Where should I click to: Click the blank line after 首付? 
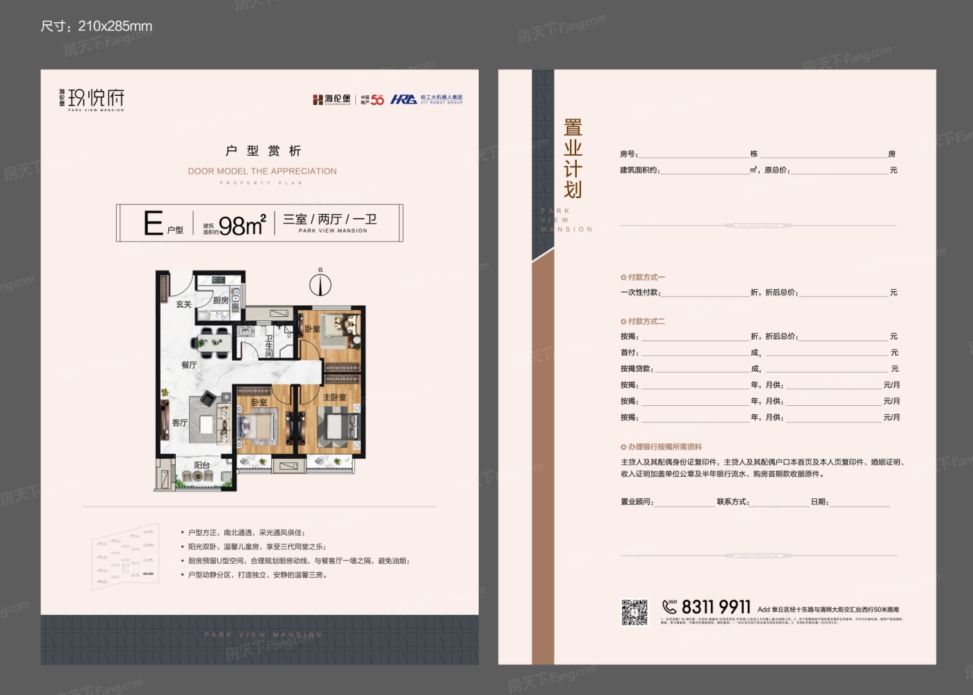(694, 356)
